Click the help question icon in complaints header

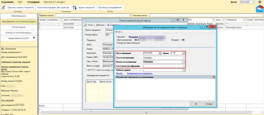(x=214, y=77)
